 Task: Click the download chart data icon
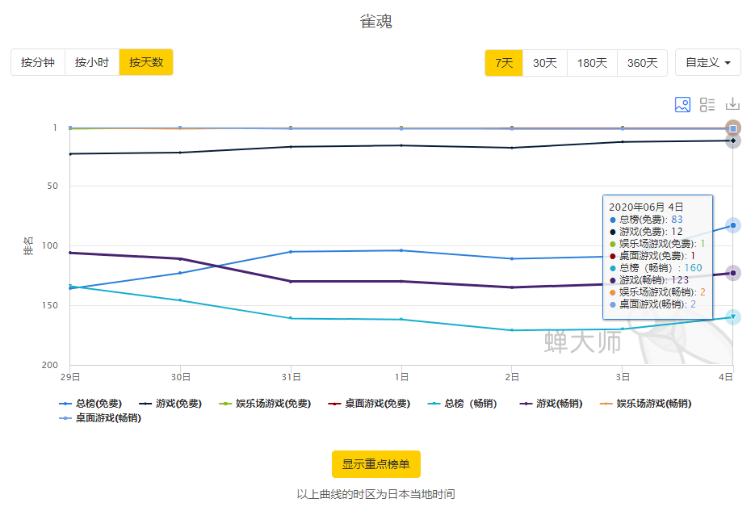(x=732, y=104)
